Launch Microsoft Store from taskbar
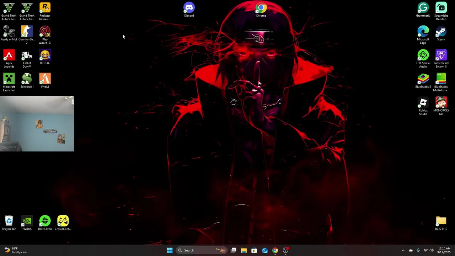The image size is (455, 256). 254,250
